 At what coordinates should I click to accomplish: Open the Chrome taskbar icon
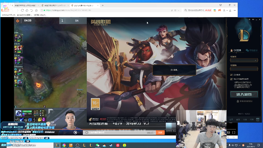(64, 145)
